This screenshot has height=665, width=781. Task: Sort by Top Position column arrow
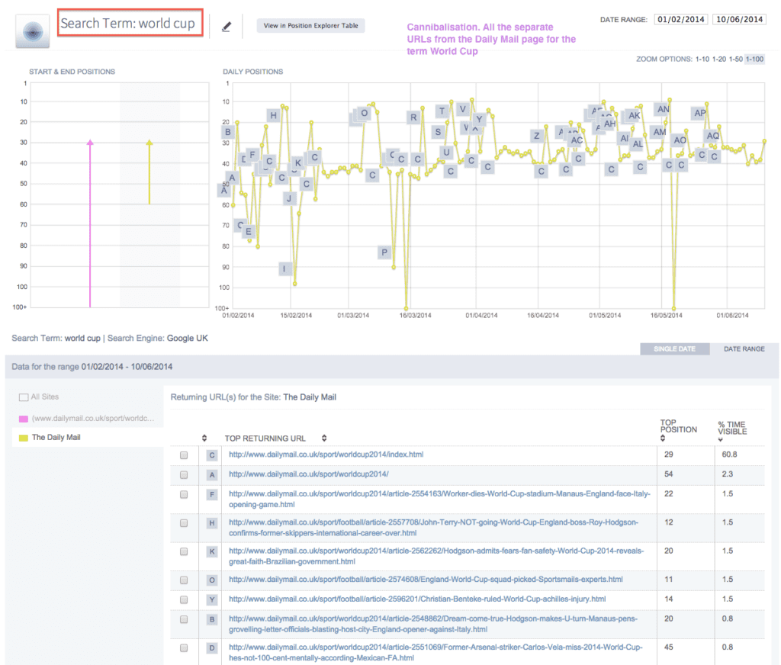tap(663, 439)
